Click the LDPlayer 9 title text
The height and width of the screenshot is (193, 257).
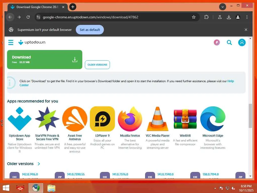(102, 136)
